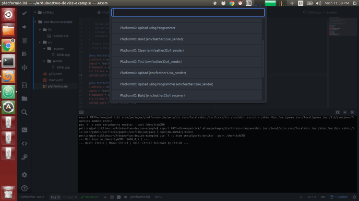Image resolution: width=359 pixels, height=201 pixels.
Task: Open blink.cpp under the receiver folder
Action: [x=63, y=55]
